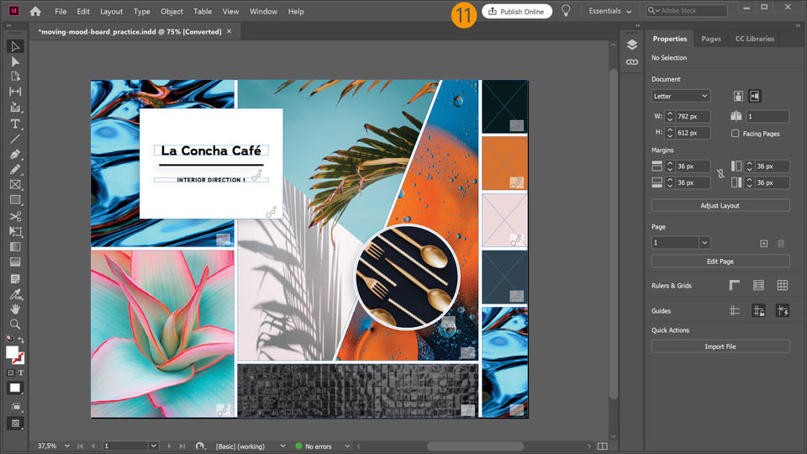Open the Links panel icon
Viewport: 807px width, 454px height.
tap(632, 61)
